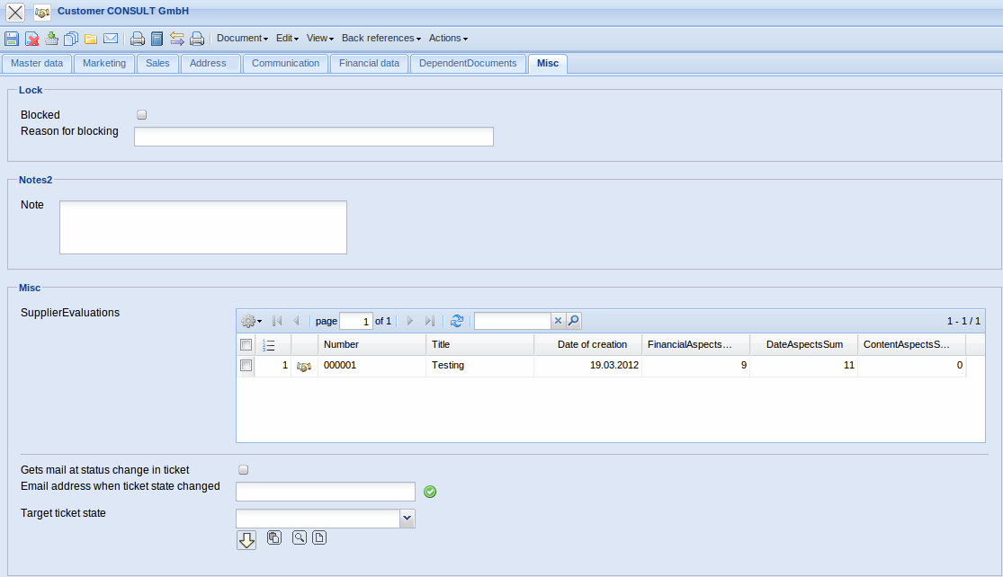Check 'Gets mail at status change' box

click(243, 470)
